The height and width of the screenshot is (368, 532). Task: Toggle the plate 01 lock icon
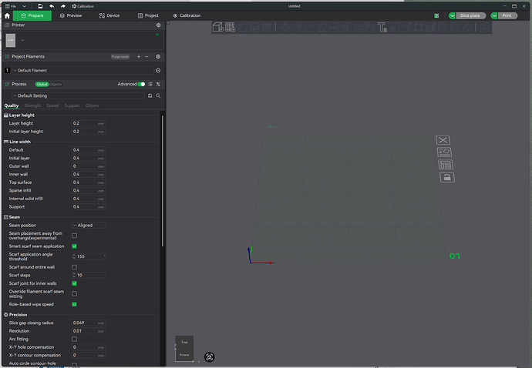click(447, 177)
